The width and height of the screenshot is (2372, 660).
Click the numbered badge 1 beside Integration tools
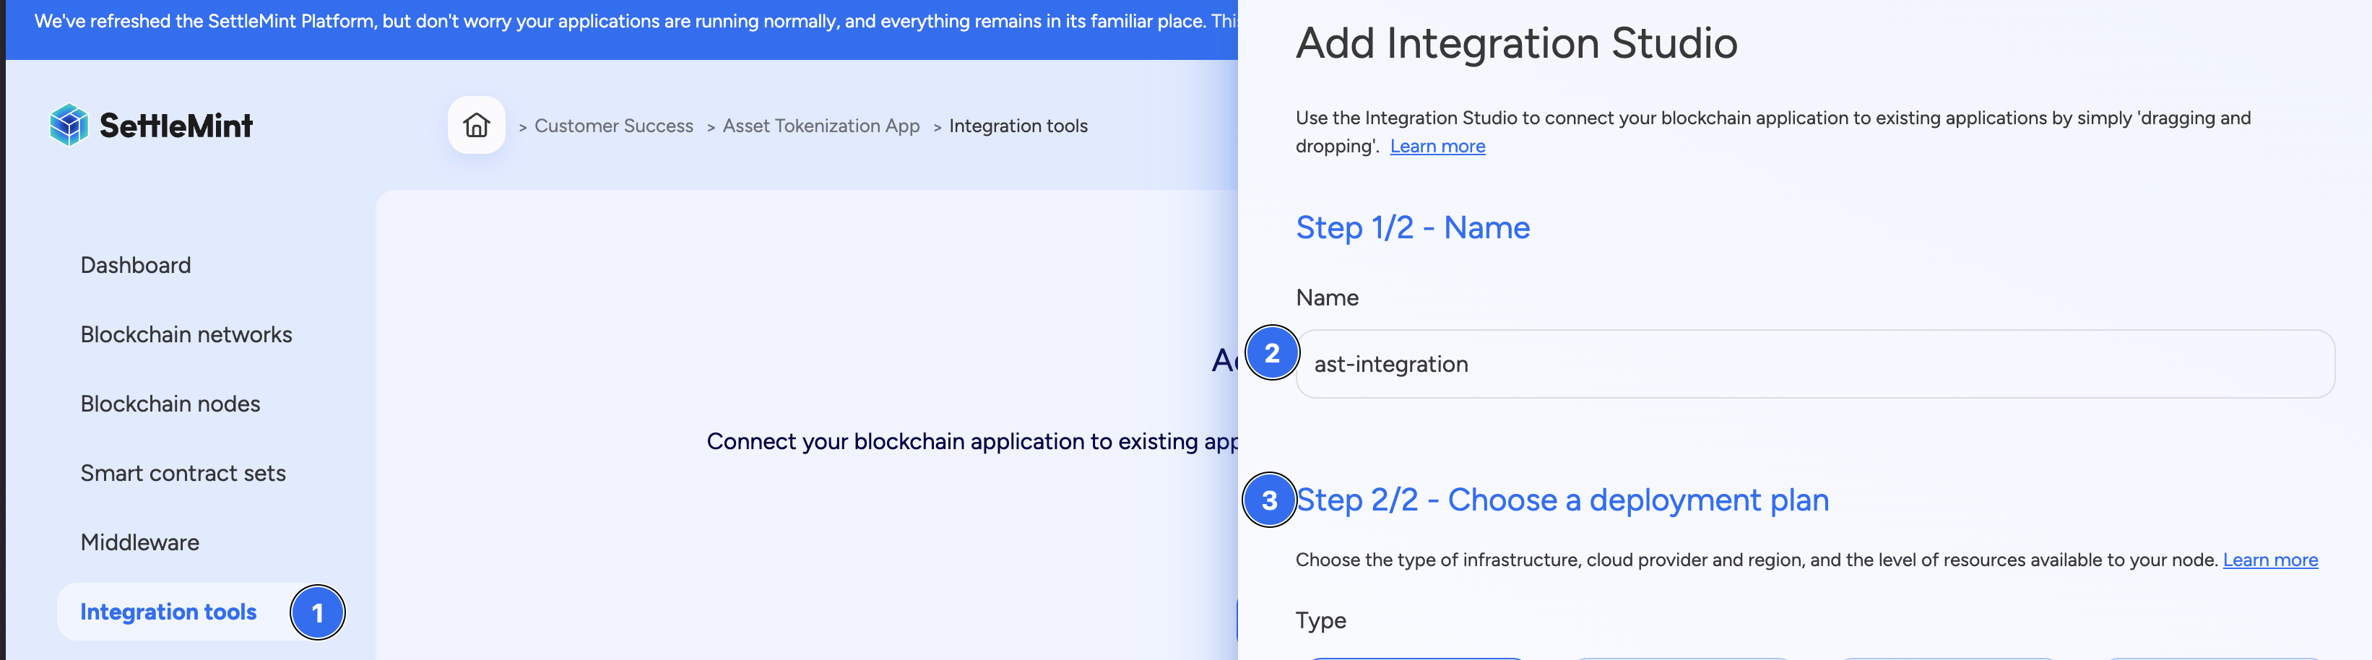click(318, 612)
